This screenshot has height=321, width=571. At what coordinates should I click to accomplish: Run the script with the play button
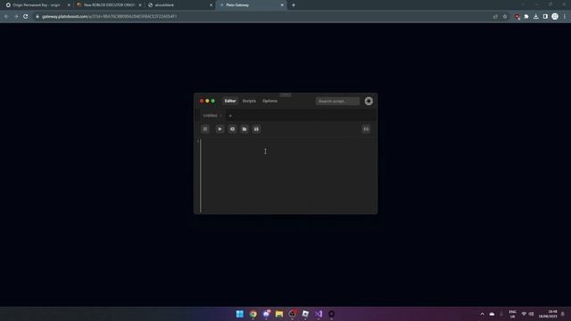tap(219, 128)
